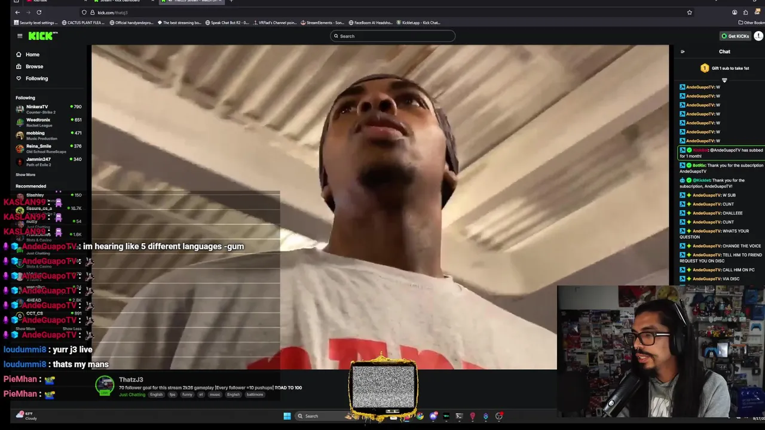The width and height of the screenshot is (765, 430).
Task: Open the Just Chatting category link
Action: point(132,395)
